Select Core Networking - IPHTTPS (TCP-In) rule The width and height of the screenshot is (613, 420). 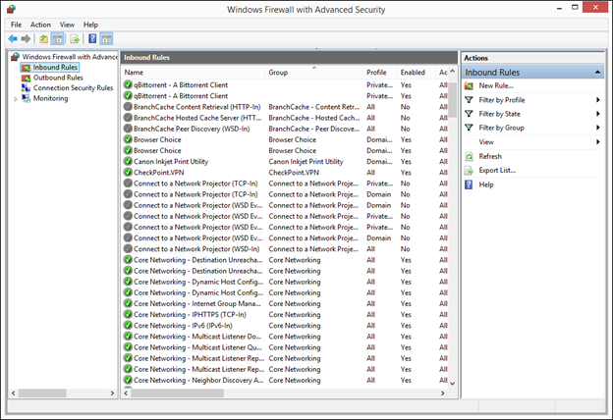(x=285, y=315)
